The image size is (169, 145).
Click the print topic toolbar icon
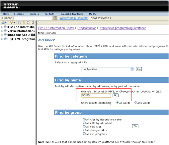[3, 23]
